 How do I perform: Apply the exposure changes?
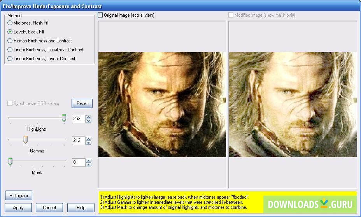(x=18, y=208)
